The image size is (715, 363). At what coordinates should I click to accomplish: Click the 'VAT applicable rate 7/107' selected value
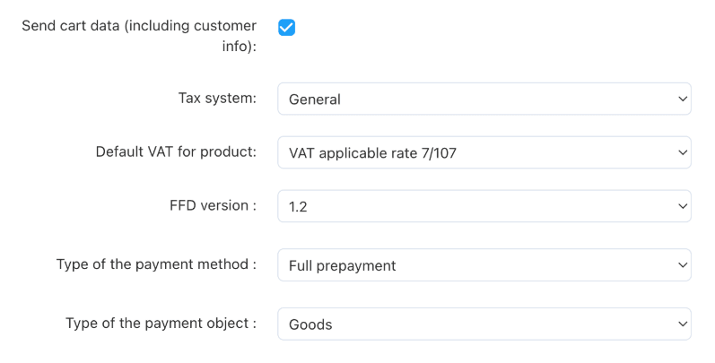pyautogui.click(x=372, y=153)
